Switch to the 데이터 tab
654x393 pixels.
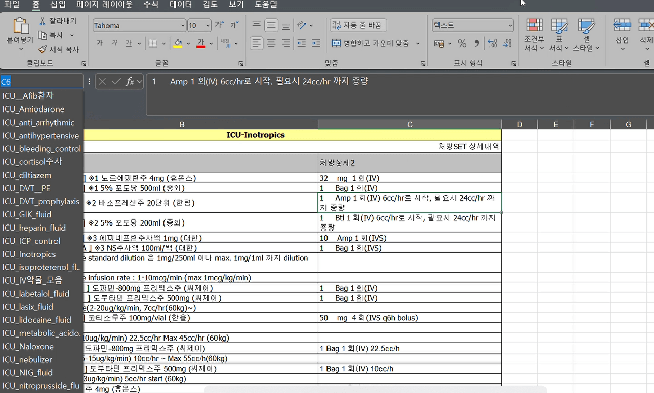[x=181, y=5]
